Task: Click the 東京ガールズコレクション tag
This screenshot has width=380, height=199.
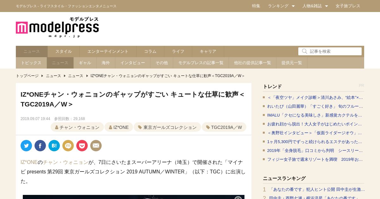Action: click(167, 127)
